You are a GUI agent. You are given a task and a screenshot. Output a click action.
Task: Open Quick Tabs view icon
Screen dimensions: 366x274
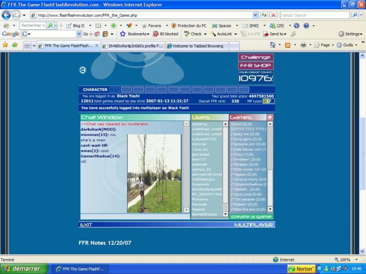(x=27, y=46)
